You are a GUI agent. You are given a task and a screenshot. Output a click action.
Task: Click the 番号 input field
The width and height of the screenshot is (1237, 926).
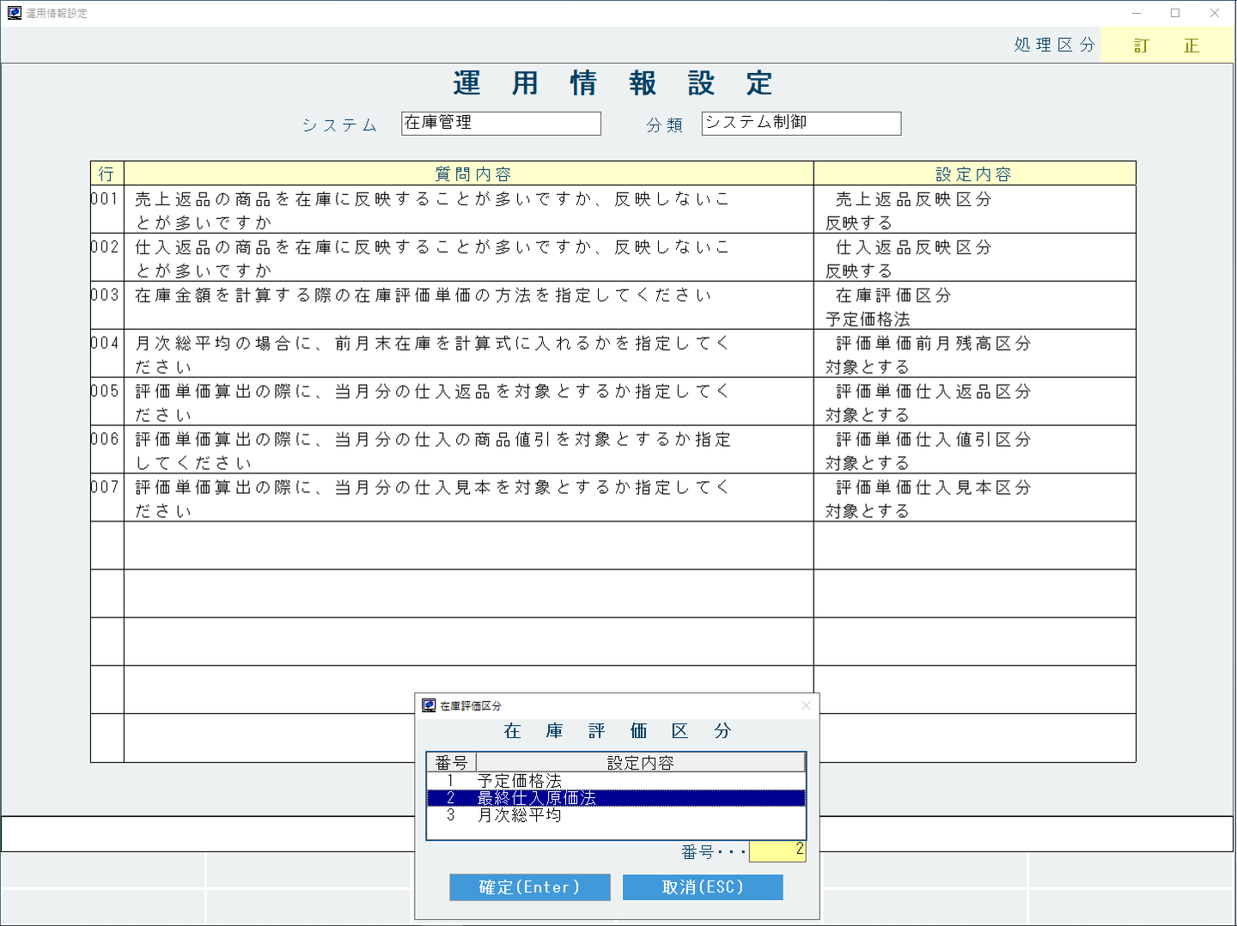(x=777, y=850)
